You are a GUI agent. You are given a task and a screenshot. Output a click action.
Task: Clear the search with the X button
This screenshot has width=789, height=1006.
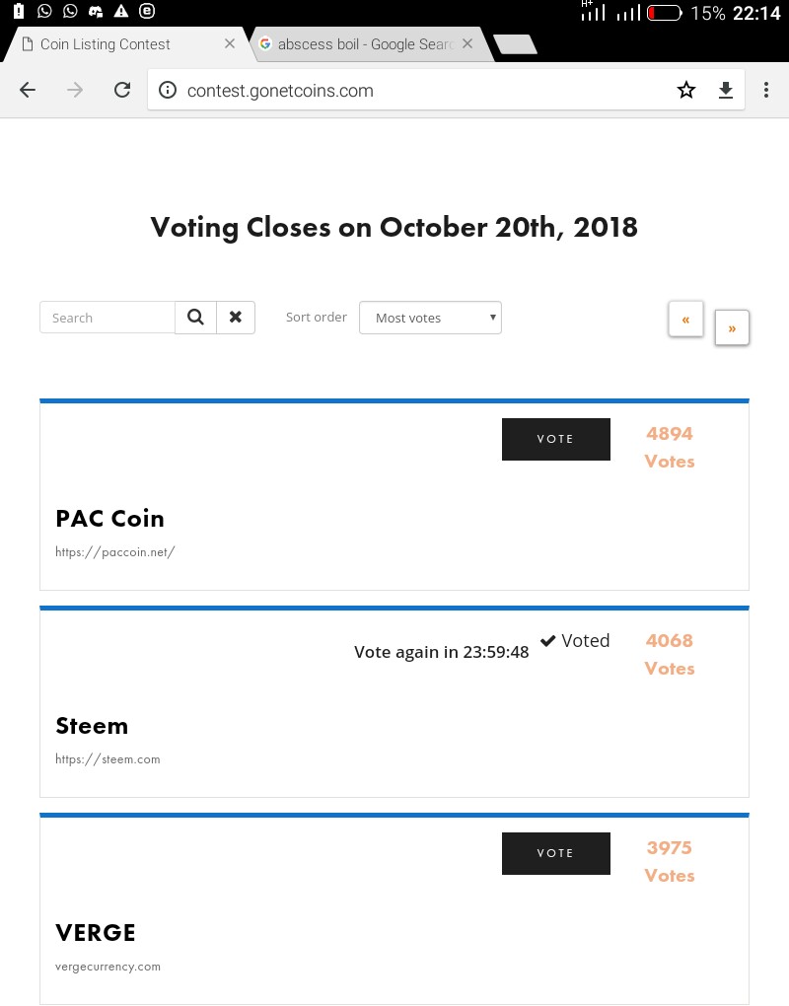[x=236, y=318]
